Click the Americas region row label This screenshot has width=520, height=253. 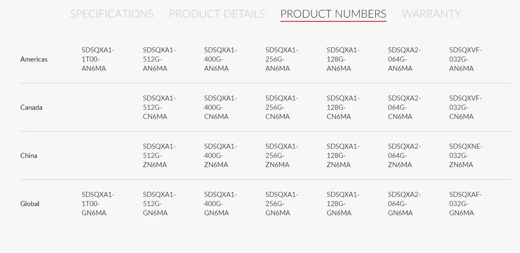(34, 59)
